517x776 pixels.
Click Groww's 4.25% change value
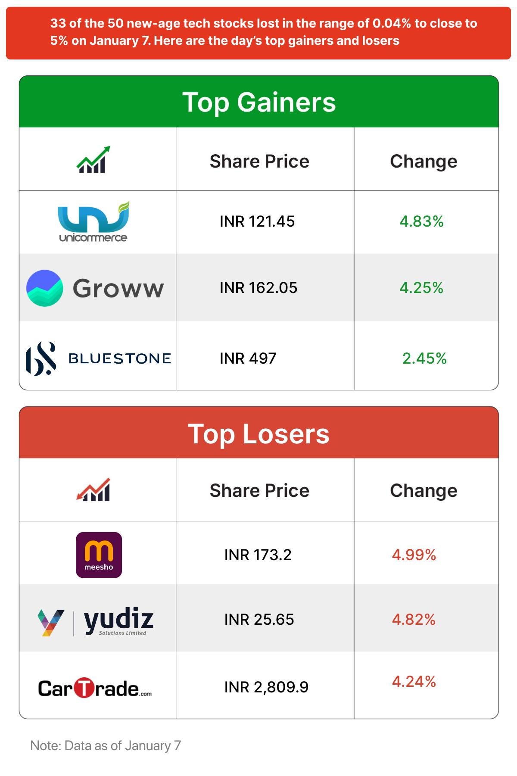coord(421,288)
